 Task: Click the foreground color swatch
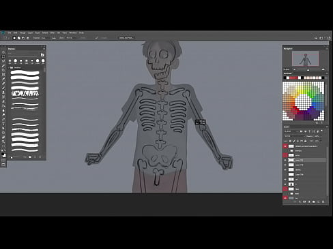[x=3, y=154]
